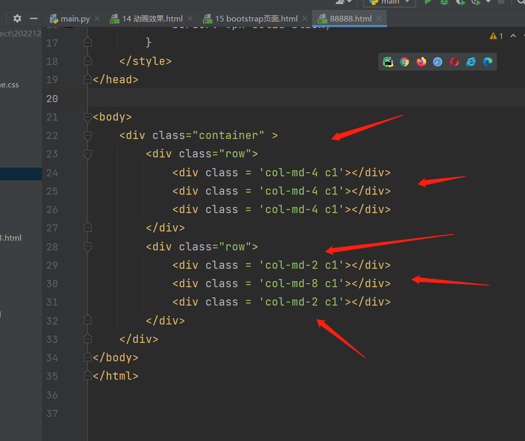Image resolution: width=525 pixels, height=441 pixels.
Task: Open the main run configuration dropdown
Action: (390, 3)
